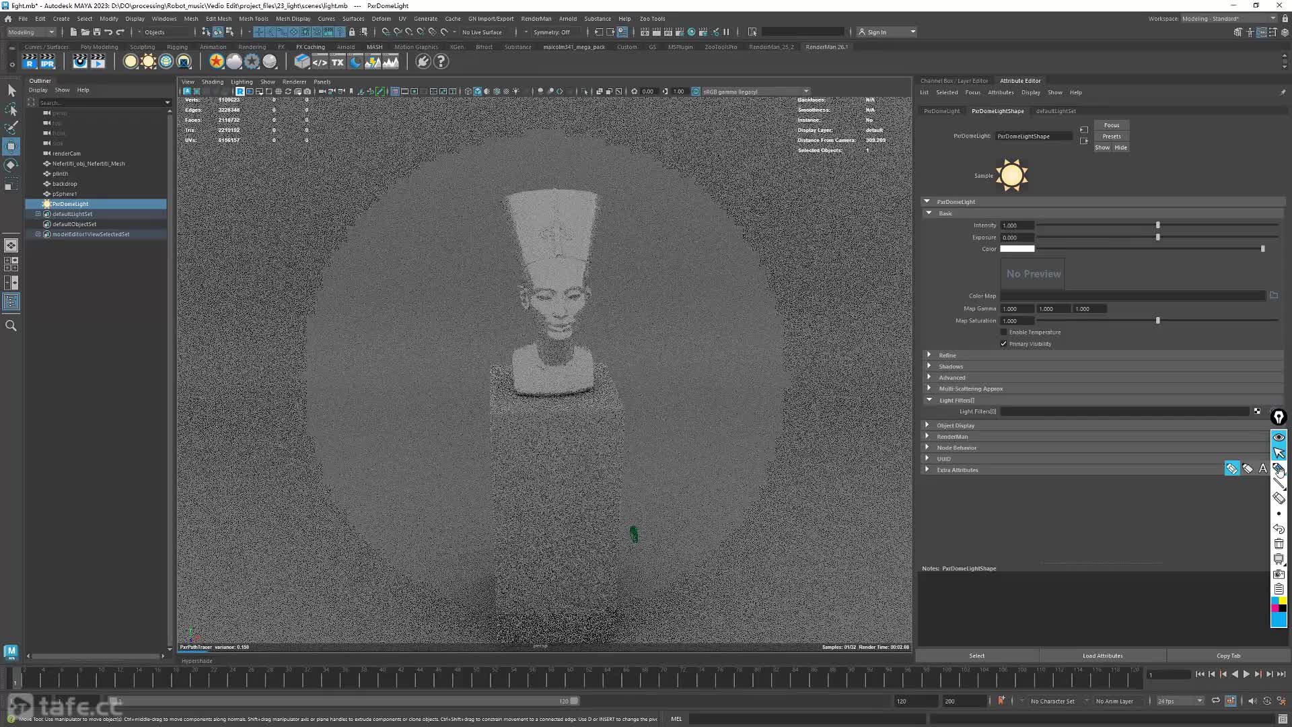This screenshot has height=727, width=1292.
Task: Click the Select button at bottom
Action: (977, 656)
